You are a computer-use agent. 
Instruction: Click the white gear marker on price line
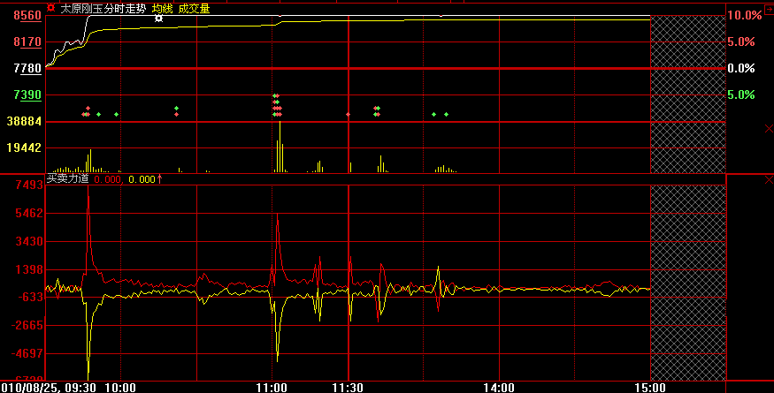158,19
